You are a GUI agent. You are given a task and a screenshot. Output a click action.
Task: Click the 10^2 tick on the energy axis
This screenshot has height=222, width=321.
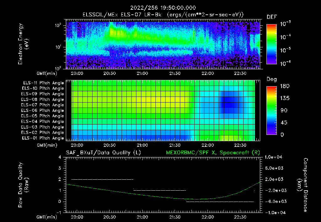tap(58, 25)
